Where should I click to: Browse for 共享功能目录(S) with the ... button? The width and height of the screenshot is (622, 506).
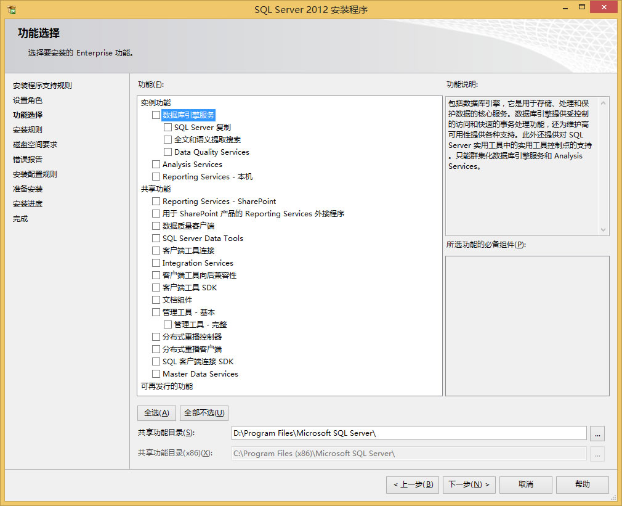point(597,433)
